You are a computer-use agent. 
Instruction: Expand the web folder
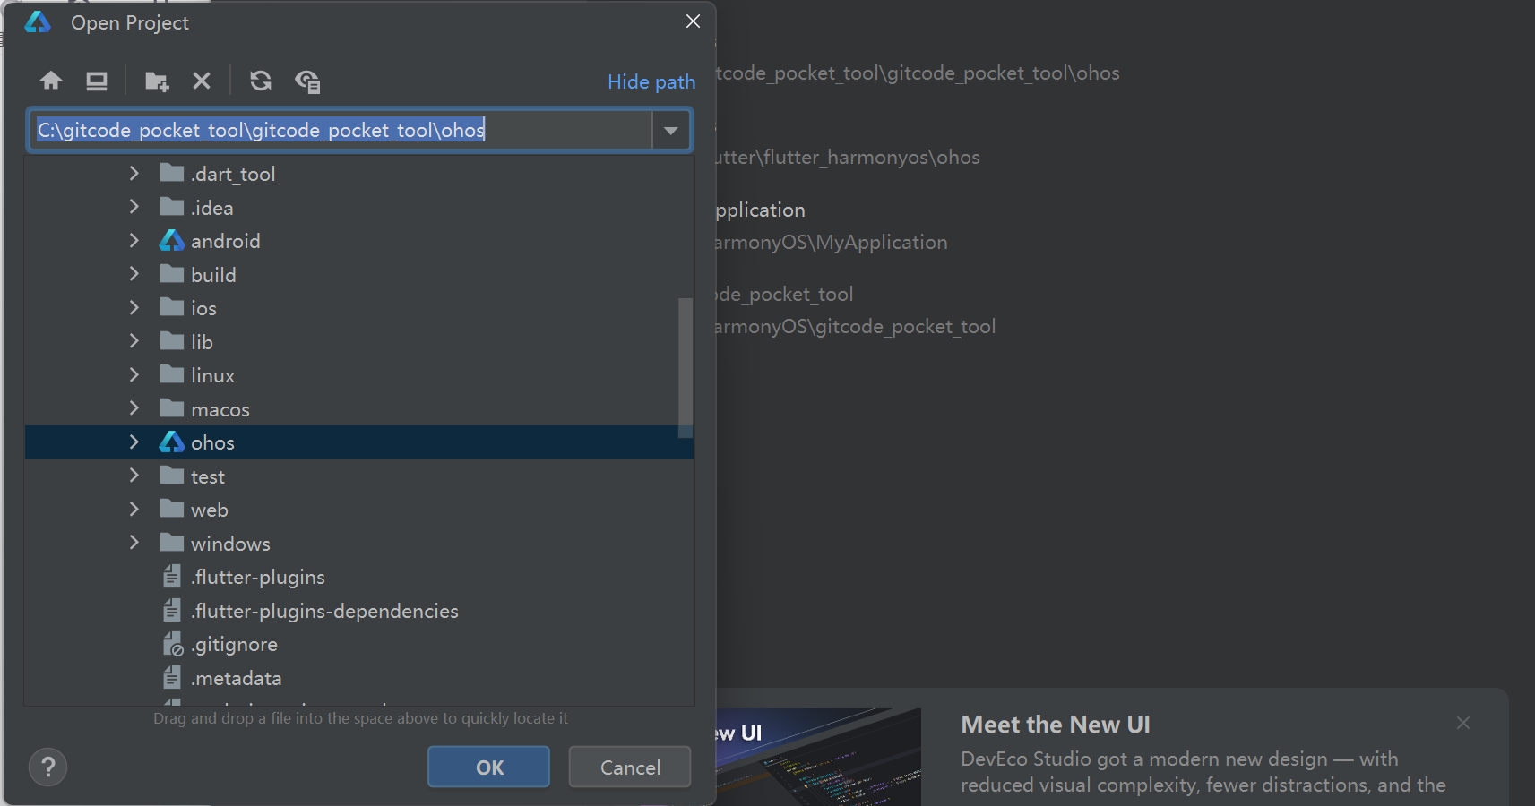coord(134,509)
